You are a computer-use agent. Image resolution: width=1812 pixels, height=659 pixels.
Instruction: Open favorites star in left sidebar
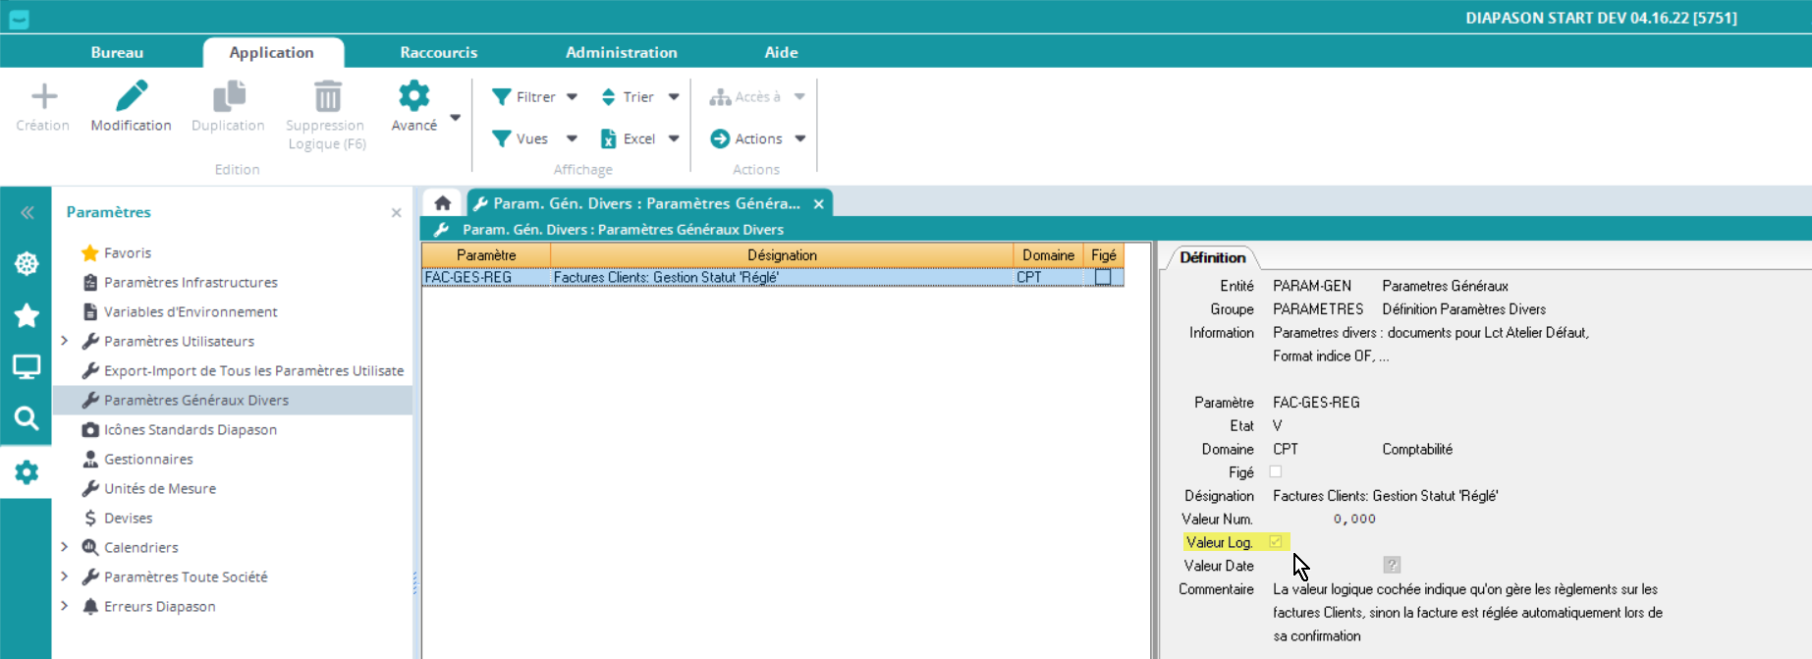[x=27, y=315]
